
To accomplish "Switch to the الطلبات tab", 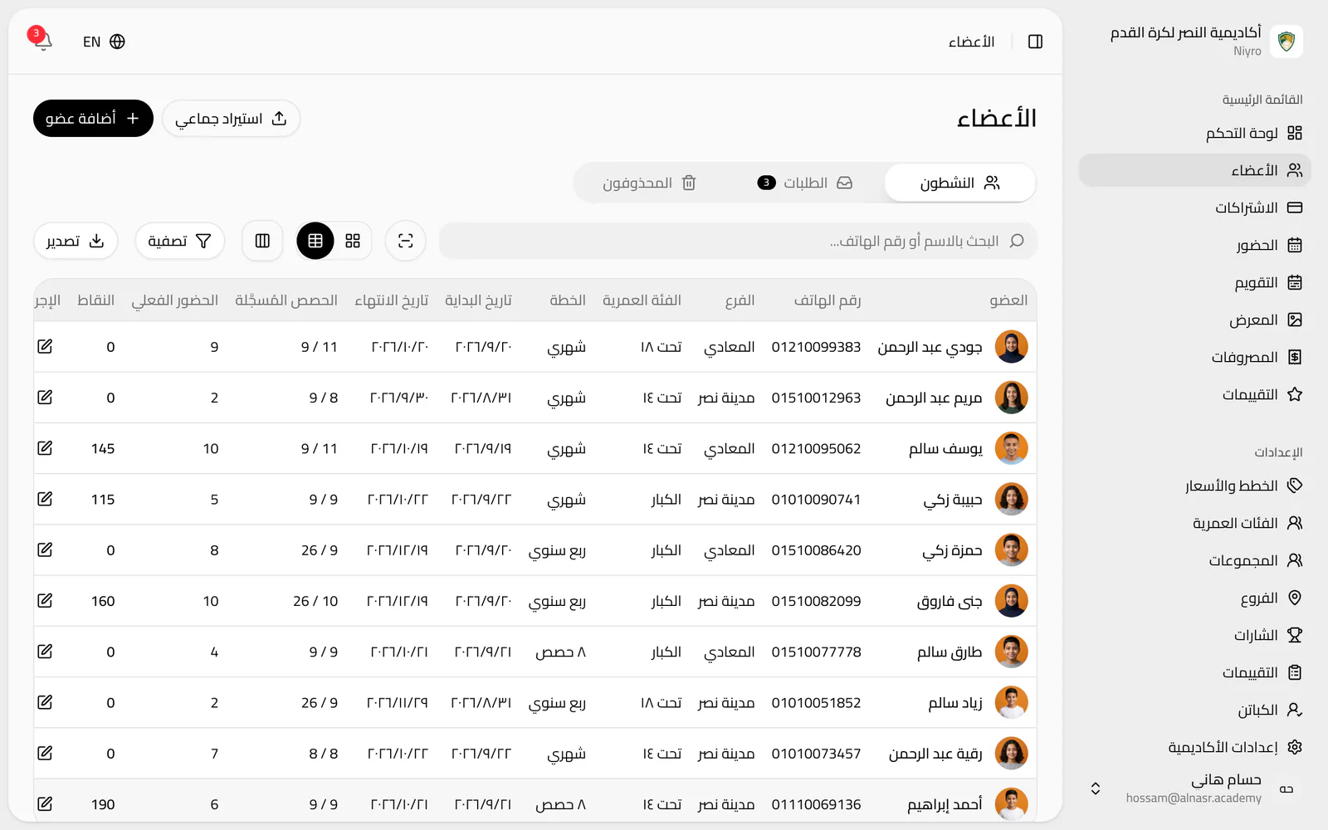I will point(805,183).
